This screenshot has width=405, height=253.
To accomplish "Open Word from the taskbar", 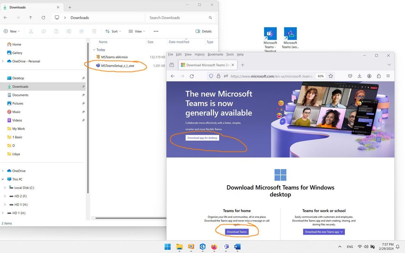I will click(237, 247).
